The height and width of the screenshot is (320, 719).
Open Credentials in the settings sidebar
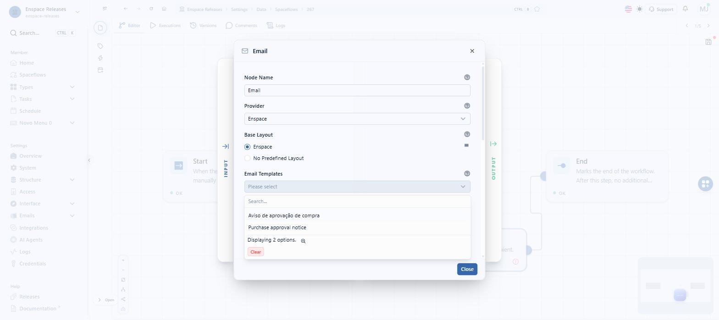pyautogui.click(x=33, y=264)
